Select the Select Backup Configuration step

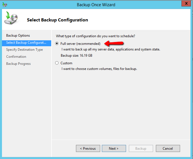pyautogui.click(x=26, y=43)
